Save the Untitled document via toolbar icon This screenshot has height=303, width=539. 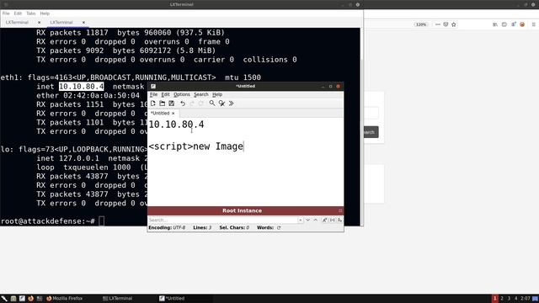coord(172,104)
